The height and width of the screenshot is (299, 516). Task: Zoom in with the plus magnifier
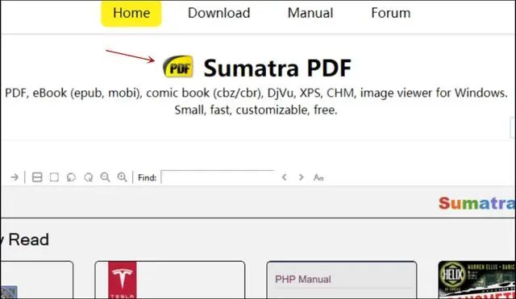pos(122,177)
